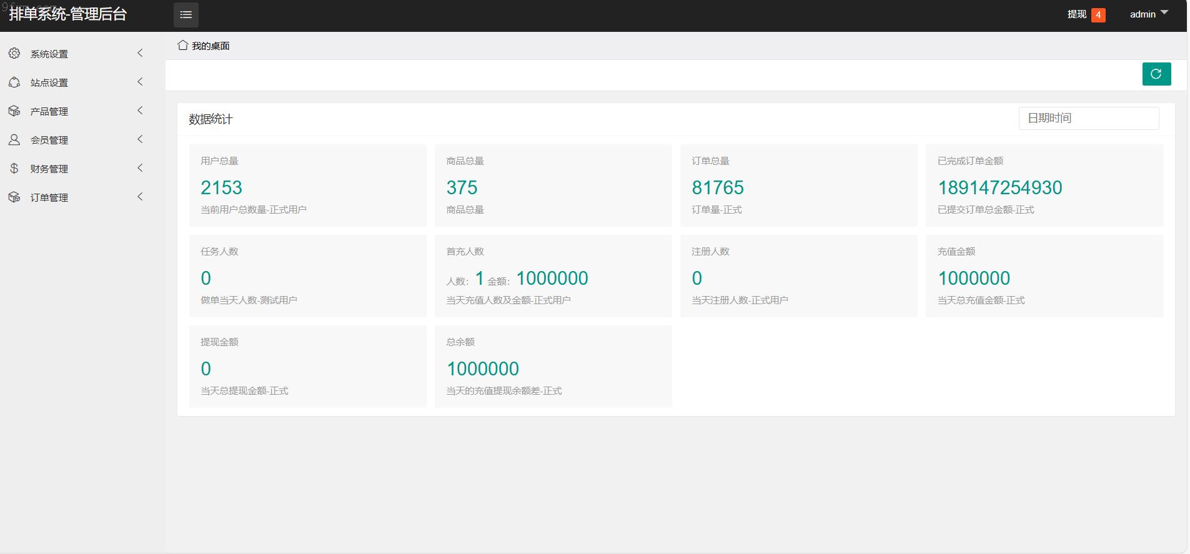Click the site settings icon

14,82
